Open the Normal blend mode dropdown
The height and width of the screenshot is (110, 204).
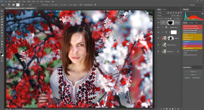(164, 15)
